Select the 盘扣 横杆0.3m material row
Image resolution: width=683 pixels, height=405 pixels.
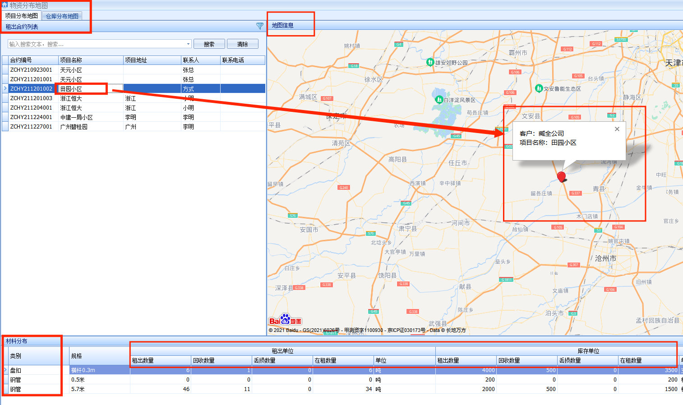pos(343,370)
